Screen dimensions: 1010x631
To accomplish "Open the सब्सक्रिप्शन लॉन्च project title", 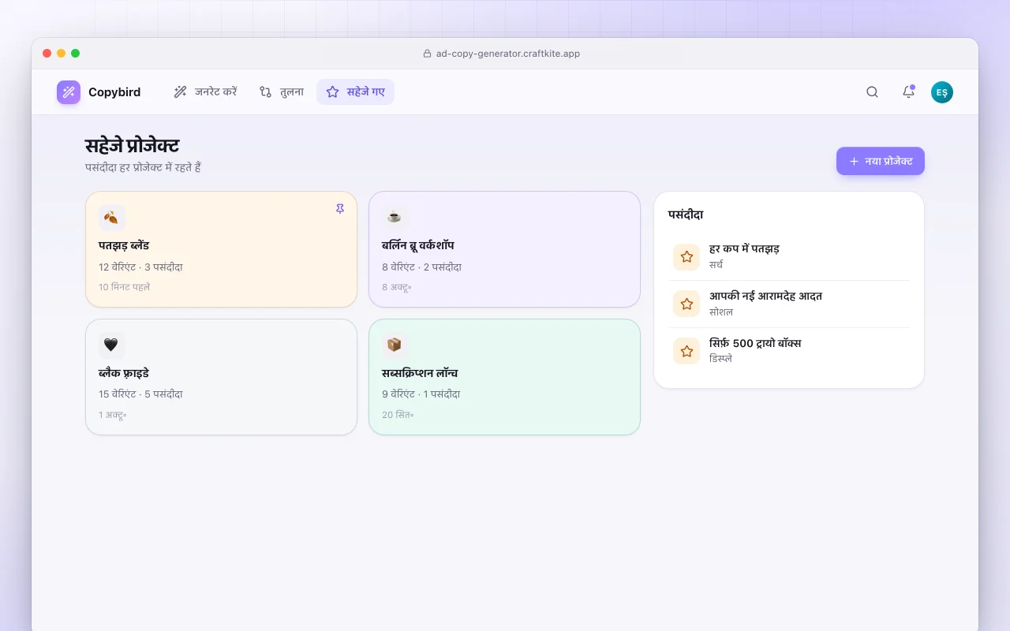I will [x=420, y=373].
